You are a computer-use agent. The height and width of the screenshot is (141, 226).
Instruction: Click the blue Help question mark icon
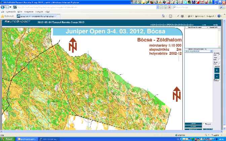point(219,16)
